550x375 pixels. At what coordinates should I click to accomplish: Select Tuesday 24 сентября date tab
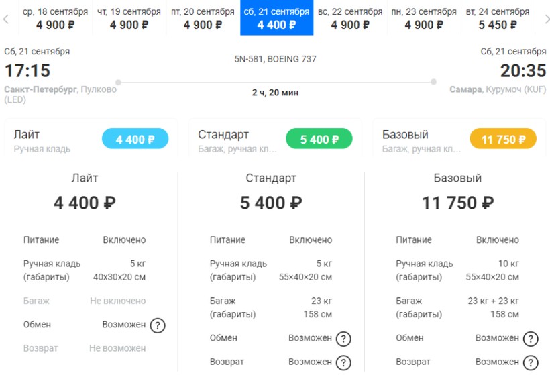(498, 18)
